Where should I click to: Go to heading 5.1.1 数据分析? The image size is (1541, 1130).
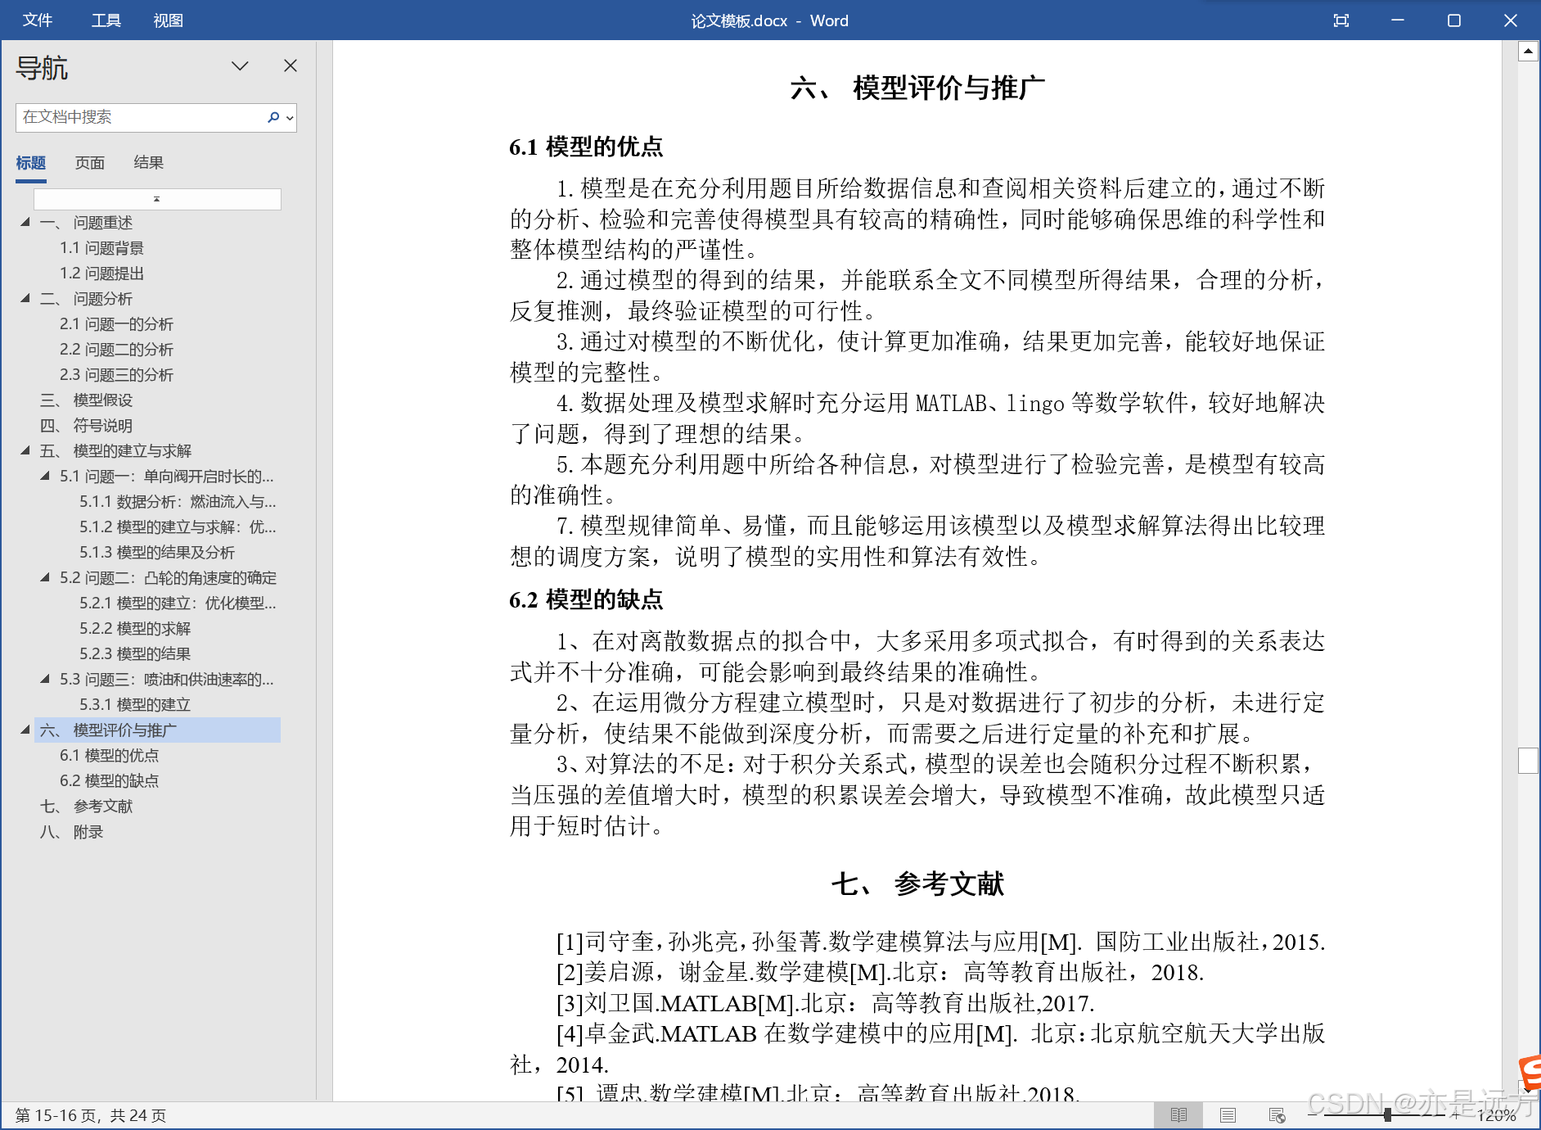pyautogui.click(x=178, y=502)
